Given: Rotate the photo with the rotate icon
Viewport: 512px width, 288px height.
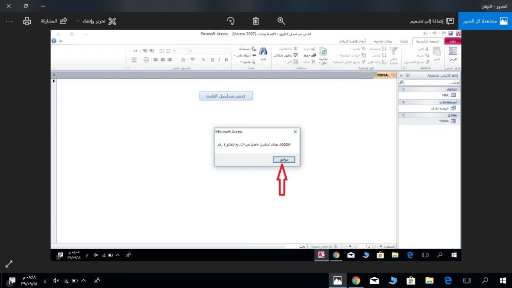Looking at the screenshot, I should point(230,21).
